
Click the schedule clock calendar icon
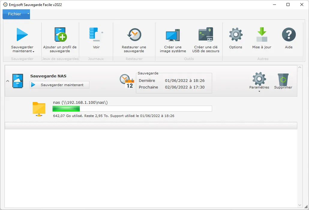[x=127, y=81]
